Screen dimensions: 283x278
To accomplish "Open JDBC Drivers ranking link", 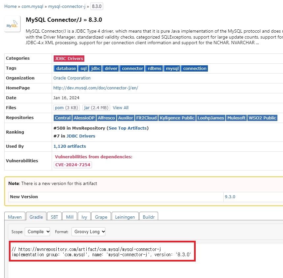I will (x=81, y=136).
